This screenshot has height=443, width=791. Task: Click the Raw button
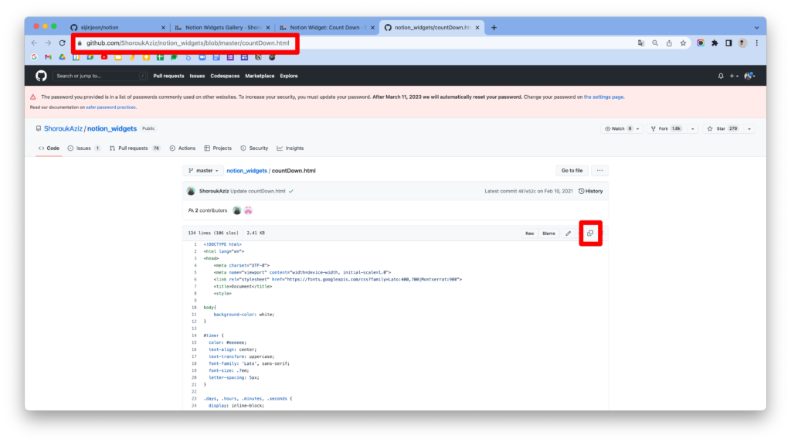click(529, 233)
